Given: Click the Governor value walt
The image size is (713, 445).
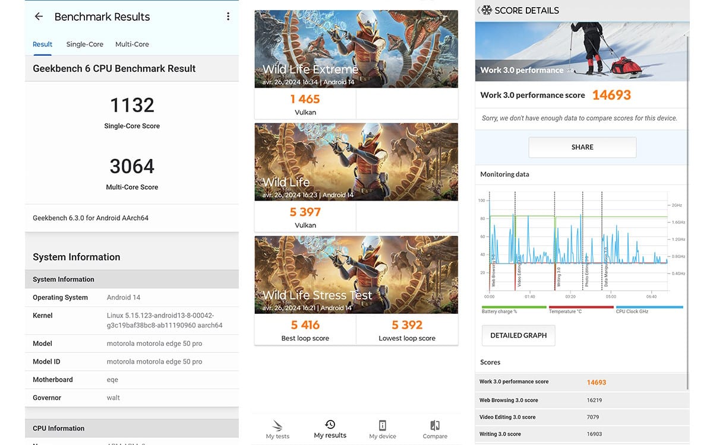Looking at the screenshot, I should pos(113,398).
